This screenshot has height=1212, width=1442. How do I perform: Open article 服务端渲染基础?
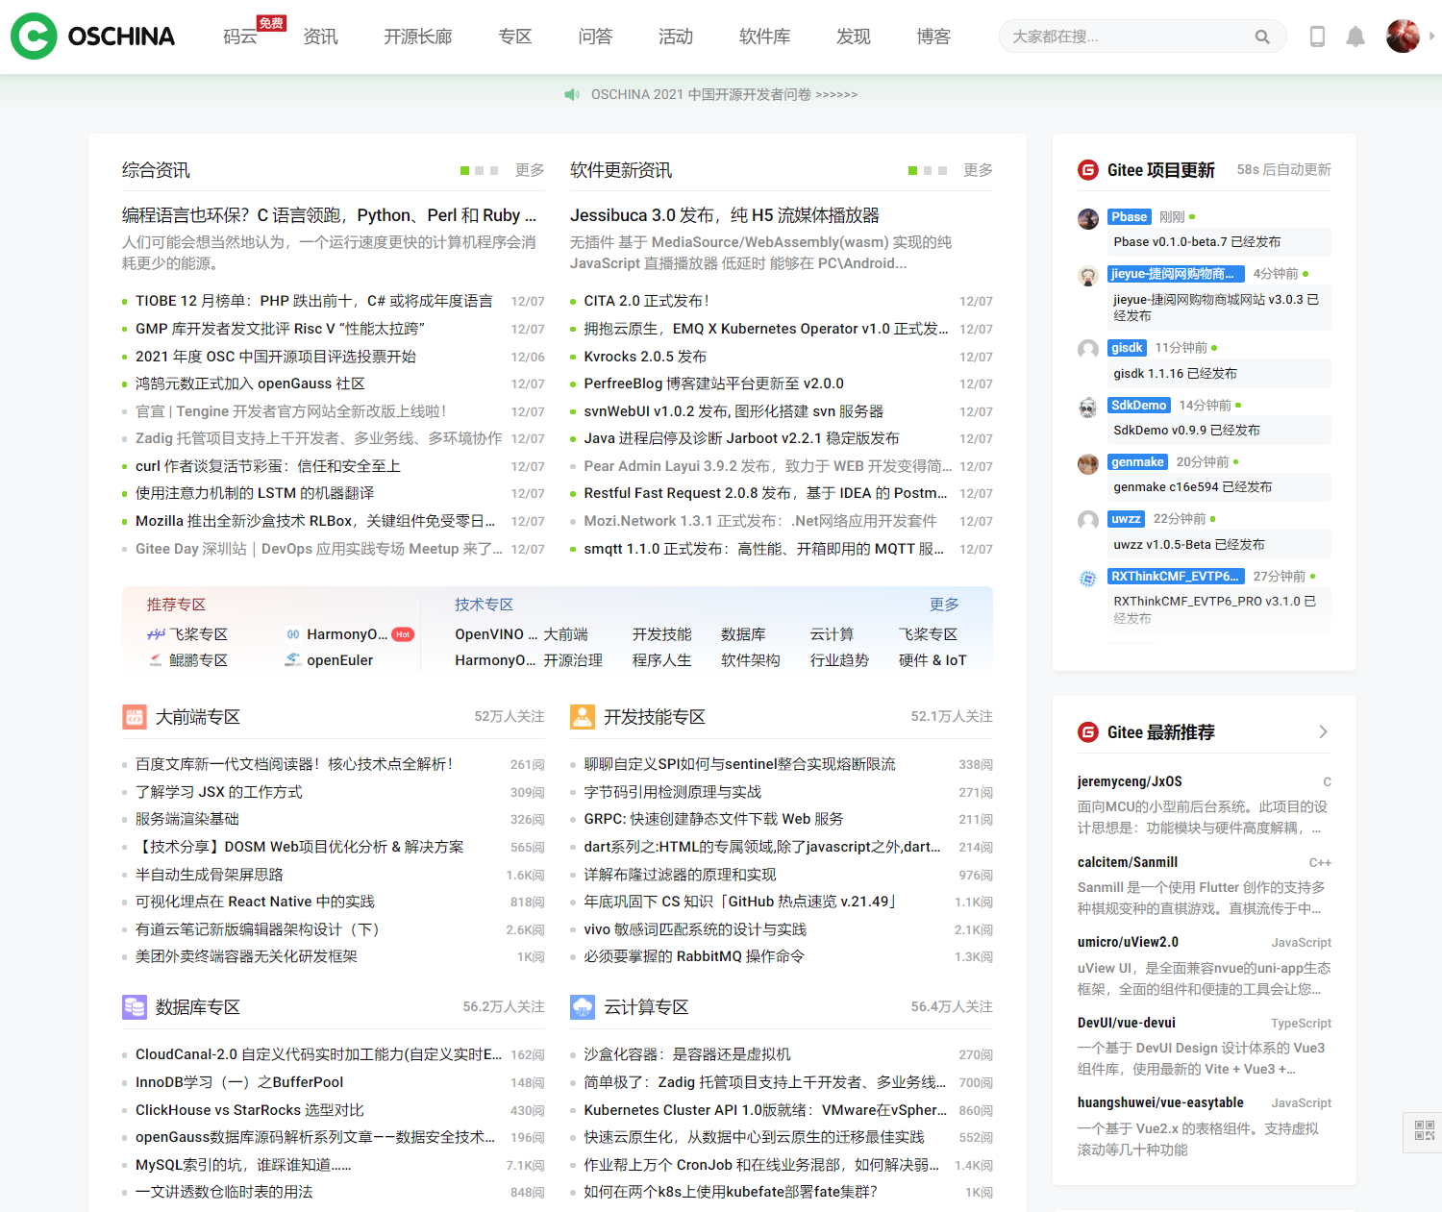[x=187, y=819]
